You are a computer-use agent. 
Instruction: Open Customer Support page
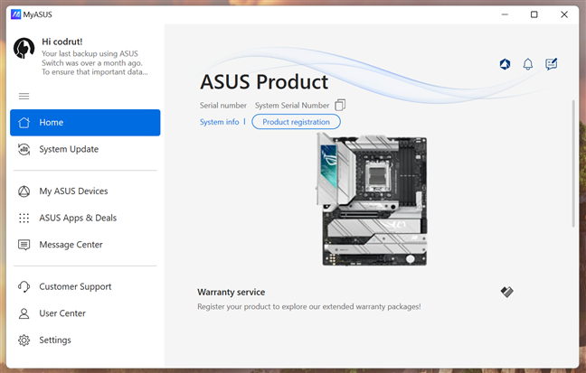point(85,287)
